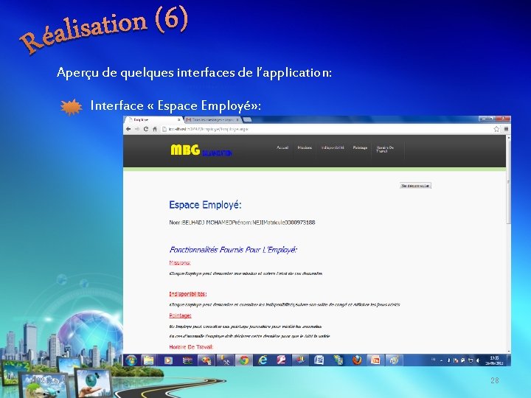Show hidden system tray icons

[441, 360]
